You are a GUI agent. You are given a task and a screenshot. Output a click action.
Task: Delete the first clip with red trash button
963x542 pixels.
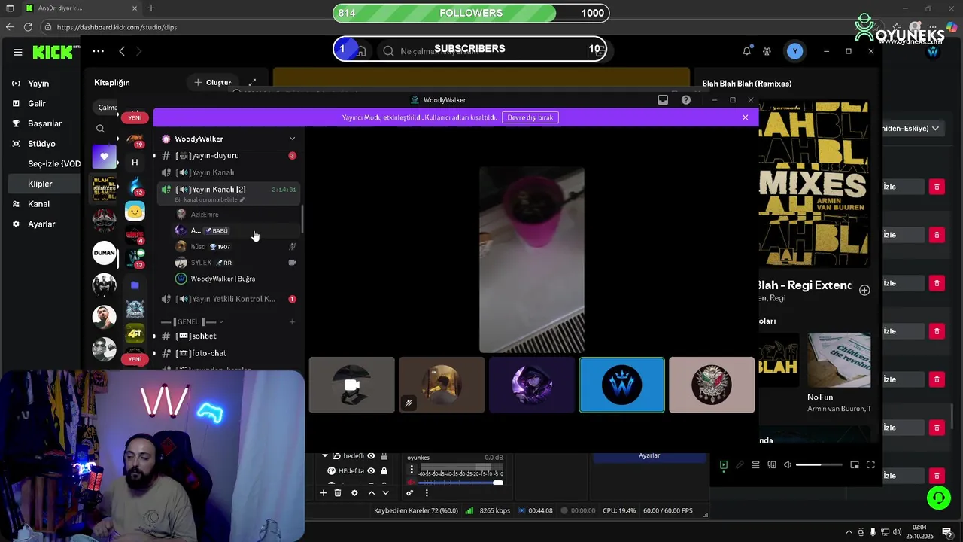pyautogui.click(x=936, y=187)
